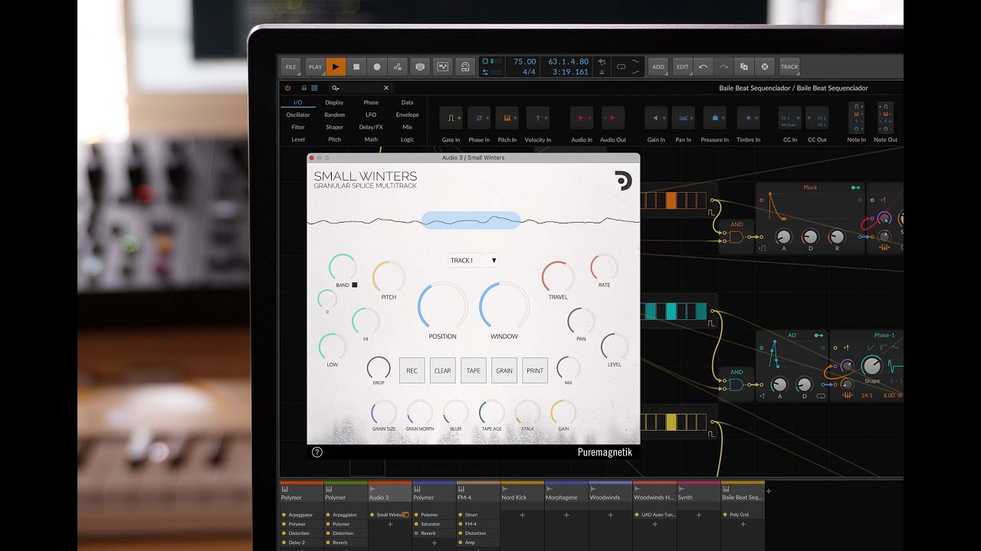This screenshot has width=981, height=551.
Task: Toggle the device power button in Grid header
Action: [288, 88]
